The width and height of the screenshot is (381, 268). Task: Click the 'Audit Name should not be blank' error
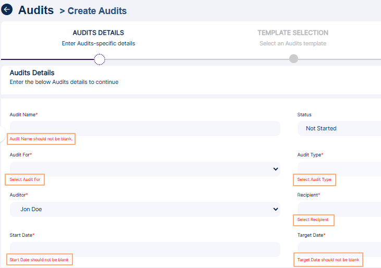41,139
